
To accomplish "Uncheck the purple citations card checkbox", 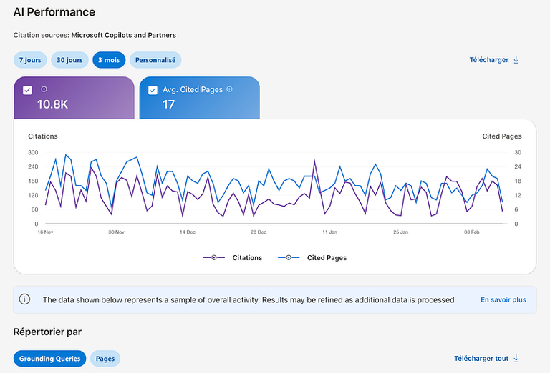I will pyautogui.click(x=27, y=90).
